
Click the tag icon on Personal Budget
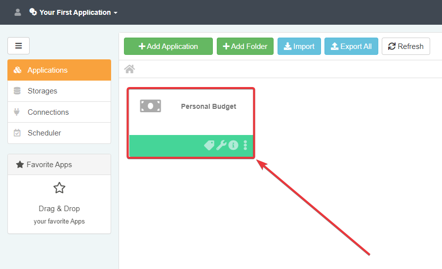(x=209, y=145)
